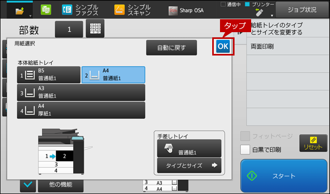This screenshot has width=330, height=194.
Task: Expand the dropdown arrow next to USB icon
Action: click(272, 16)
